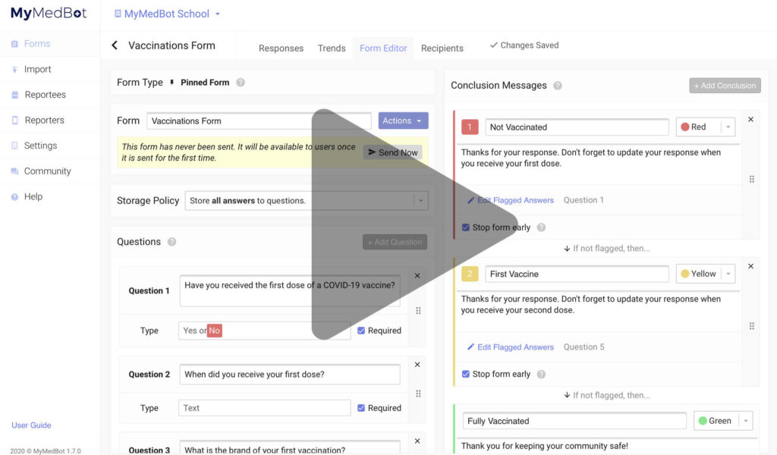Edit the First Vaccine conclusion name
Screen dimensions: 777x455
click(577, 275)
